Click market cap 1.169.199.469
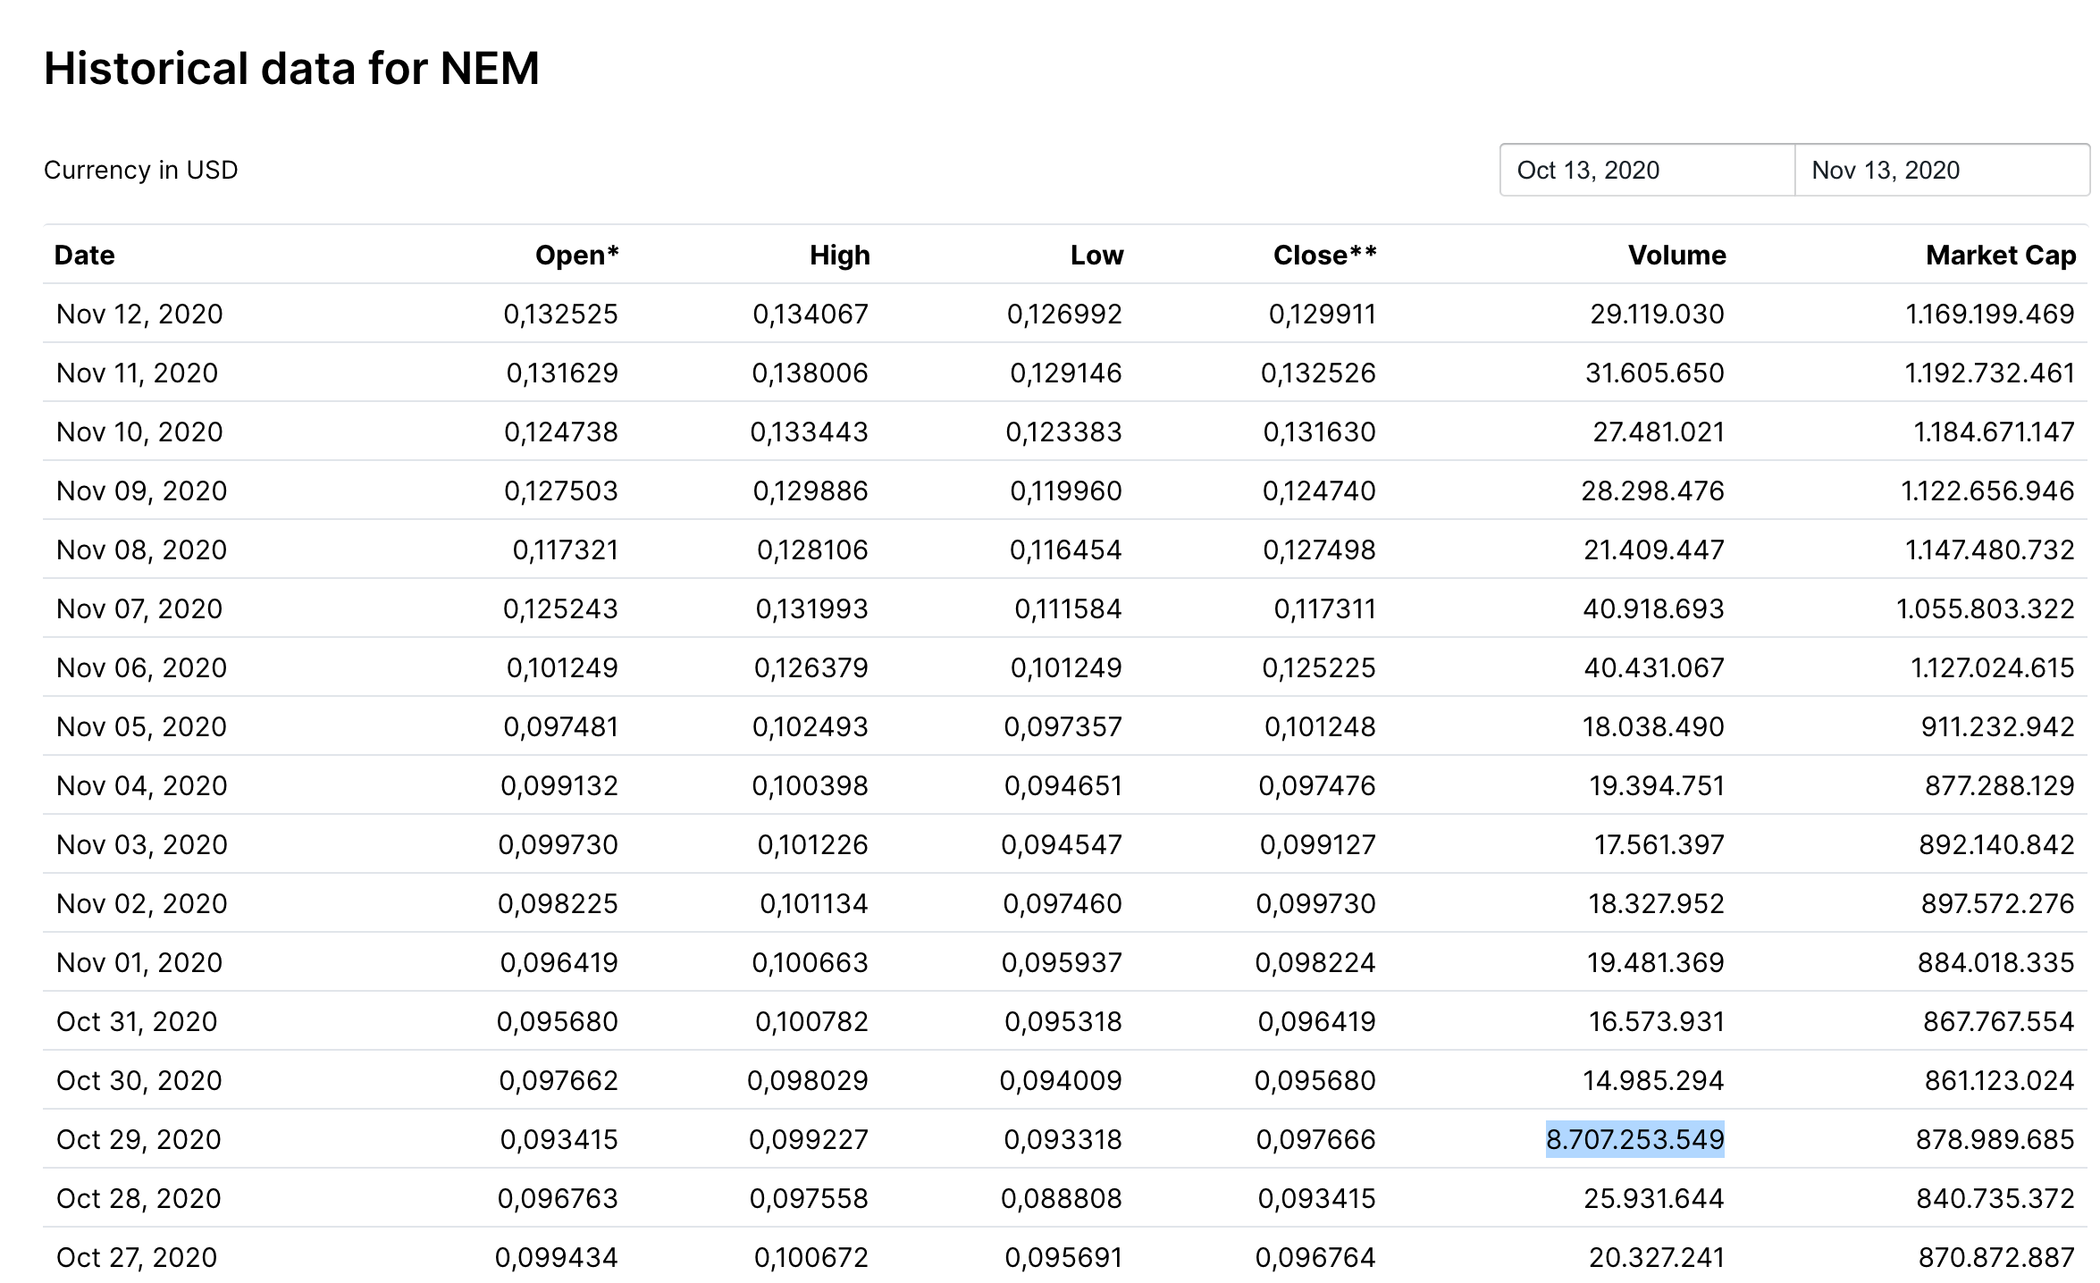Screen dimensions: 2100x1283 [1989, 314]
